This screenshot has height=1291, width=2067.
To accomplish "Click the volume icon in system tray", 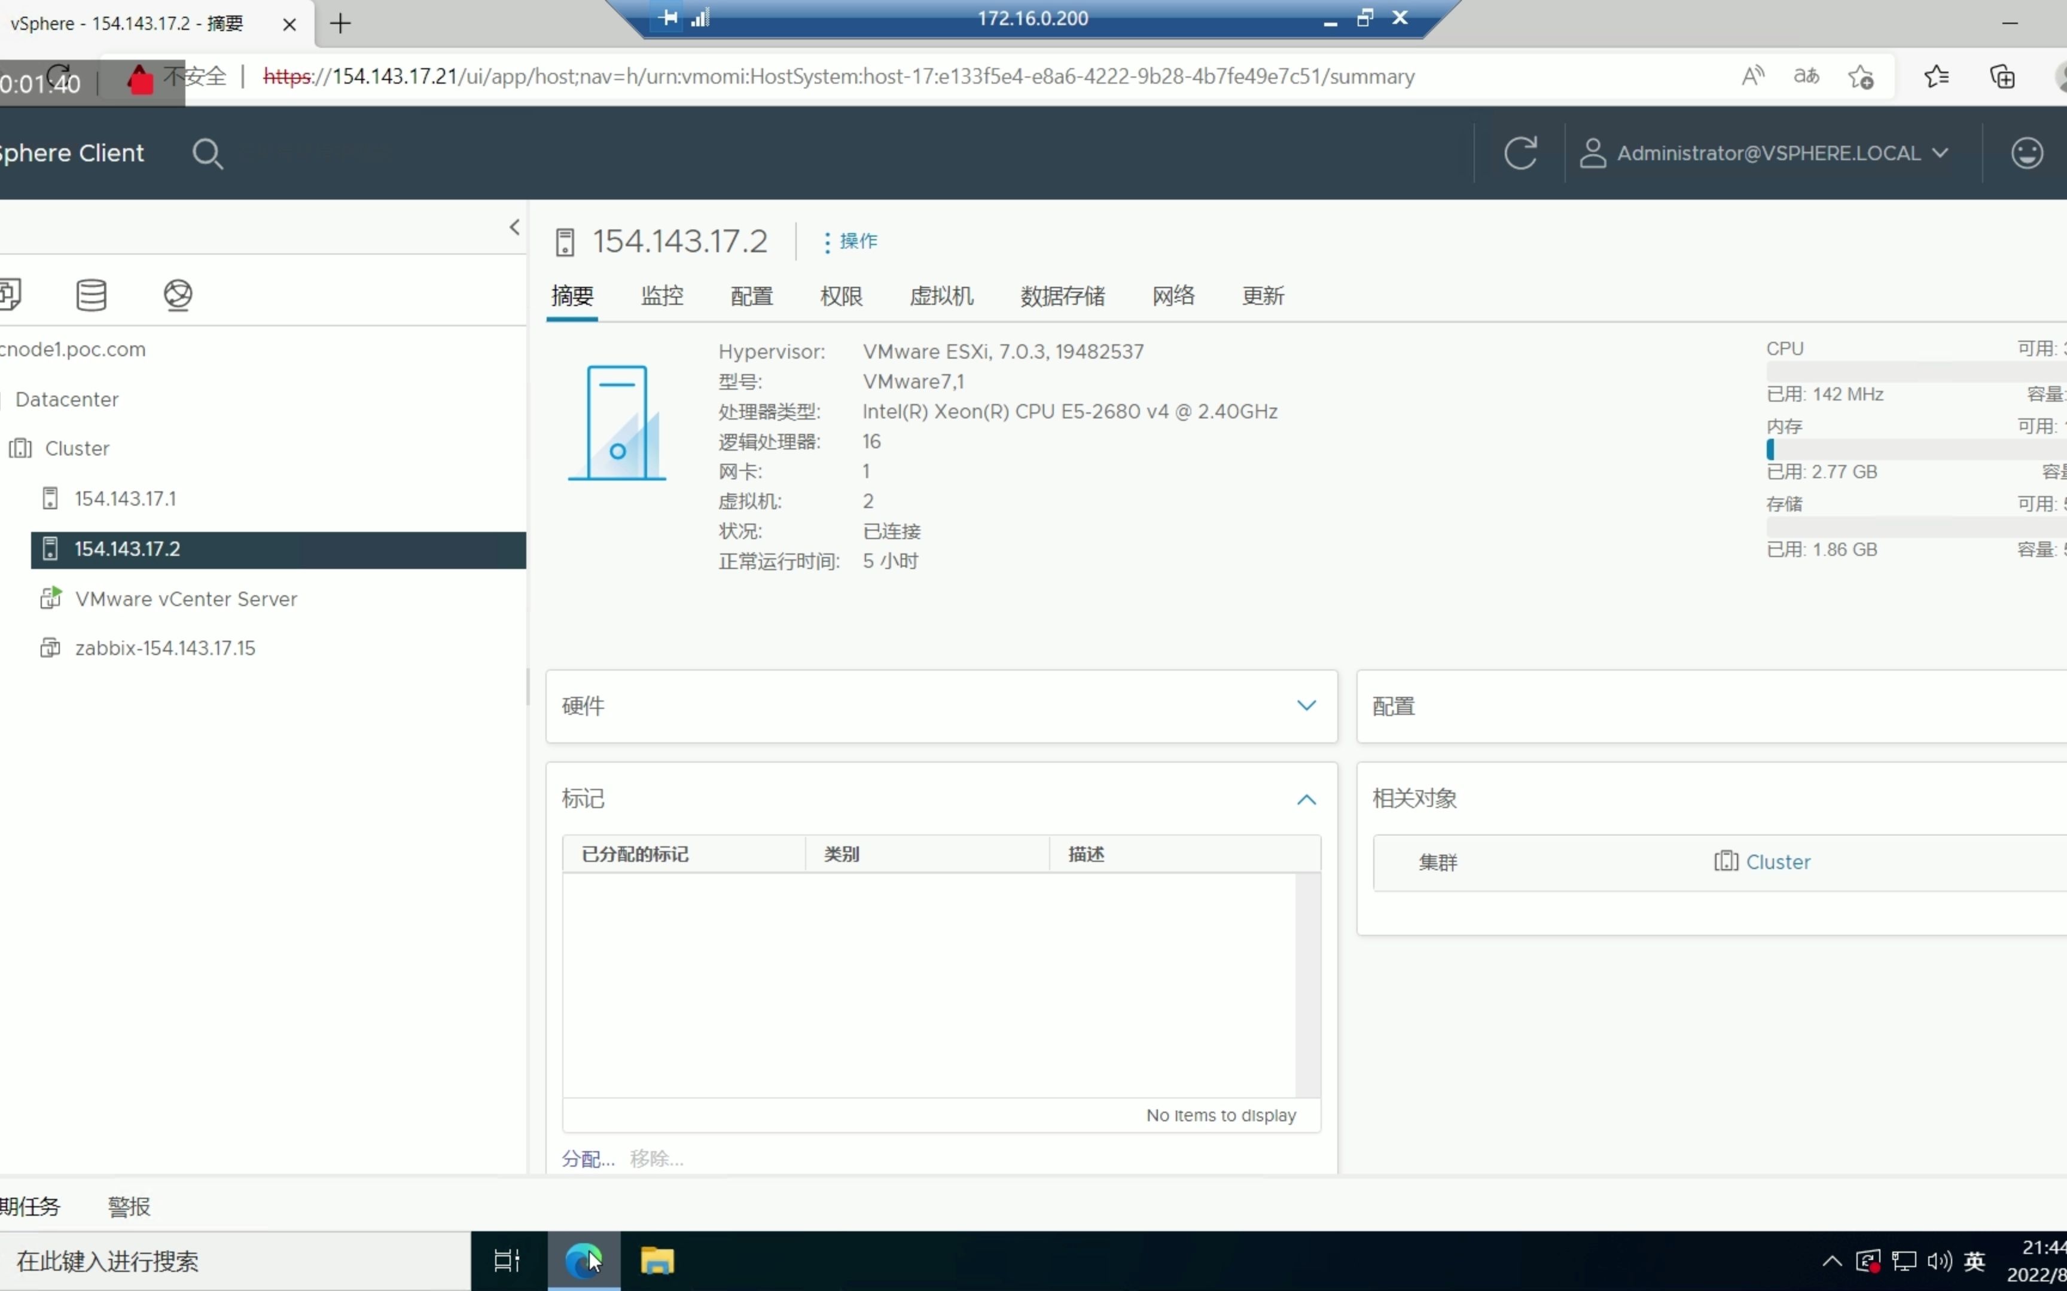I will pyautogui.click(x=1939, y=1261).
